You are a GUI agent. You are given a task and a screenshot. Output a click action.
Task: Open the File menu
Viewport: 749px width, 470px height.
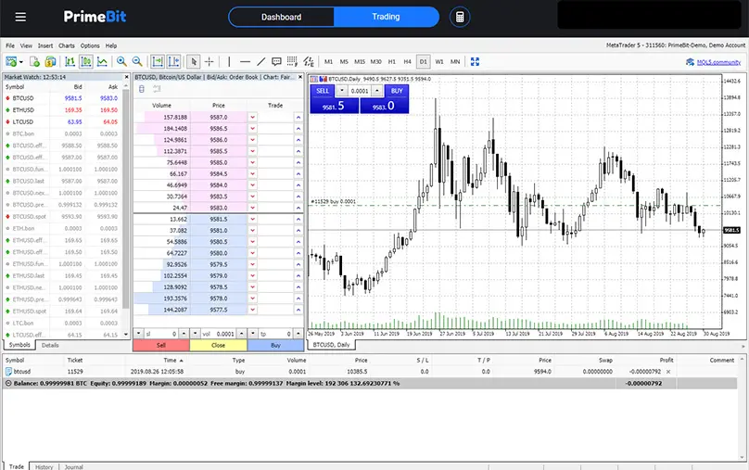tap(10, 45)
